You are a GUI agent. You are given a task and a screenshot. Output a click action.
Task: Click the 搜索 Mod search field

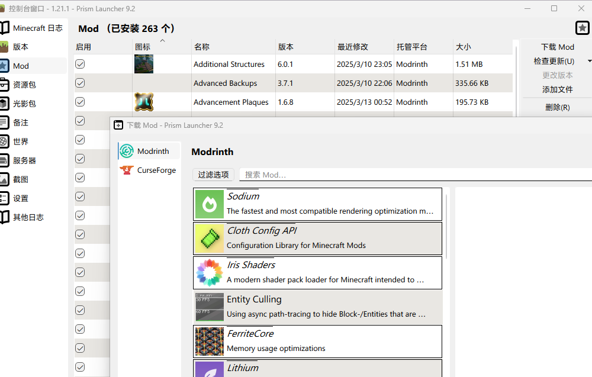tap(416, 175)
